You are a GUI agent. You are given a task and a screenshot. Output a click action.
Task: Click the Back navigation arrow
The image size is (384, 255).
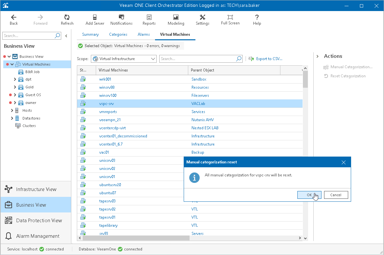(14, 20)
